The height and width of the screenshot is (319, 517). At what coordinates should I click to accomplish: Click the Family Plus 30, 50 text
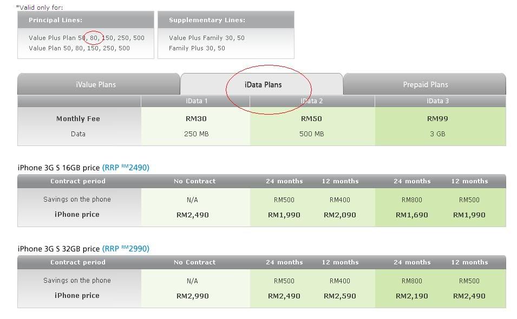coord(197,48)
